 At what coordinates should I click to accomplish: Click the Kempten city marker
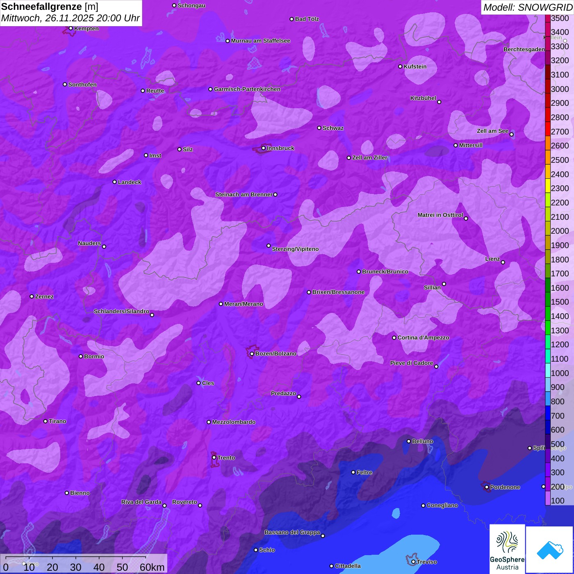[x=71, y=28]
